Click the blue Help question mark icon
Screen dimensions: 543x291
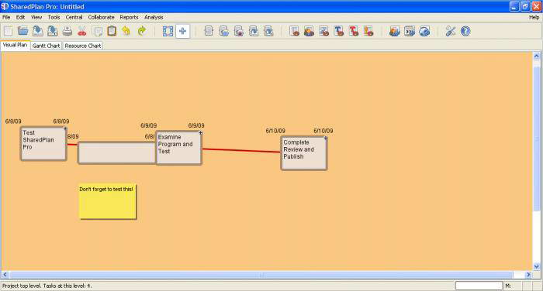465,31
